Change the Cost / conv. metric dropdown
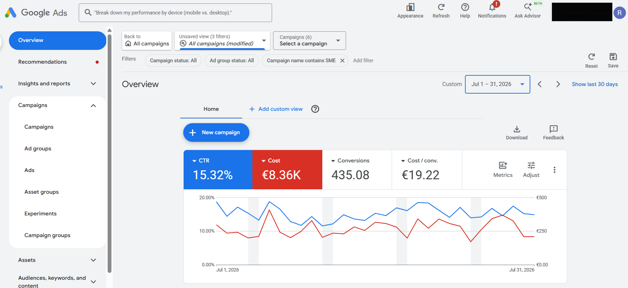Image resolution: width=628 pixels, height=288 pixels. click(419, 161)
